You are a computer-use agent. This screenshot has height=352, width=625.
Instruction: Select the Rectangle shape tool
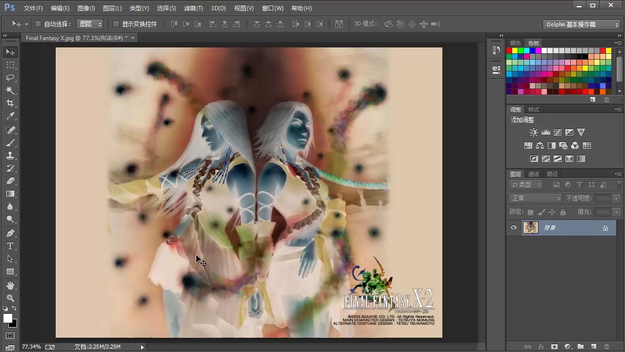(x=10, y=271)
